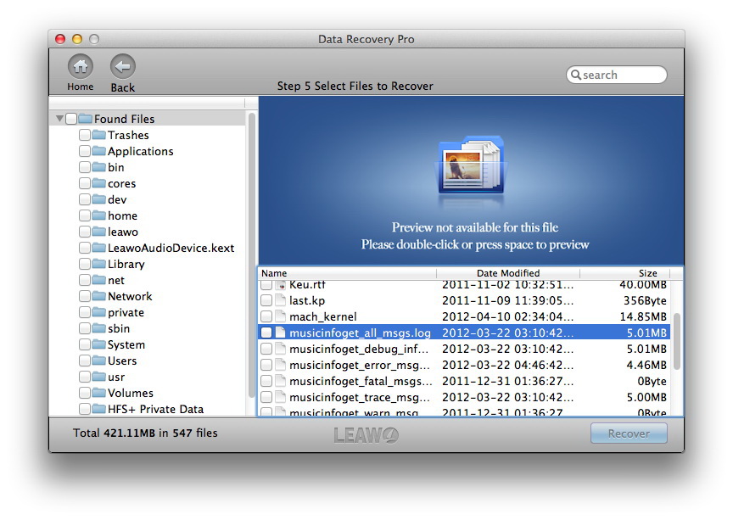733x520 pixels.
Task: Sort file list by Date Modified column
Action: (x=508, y=273)
